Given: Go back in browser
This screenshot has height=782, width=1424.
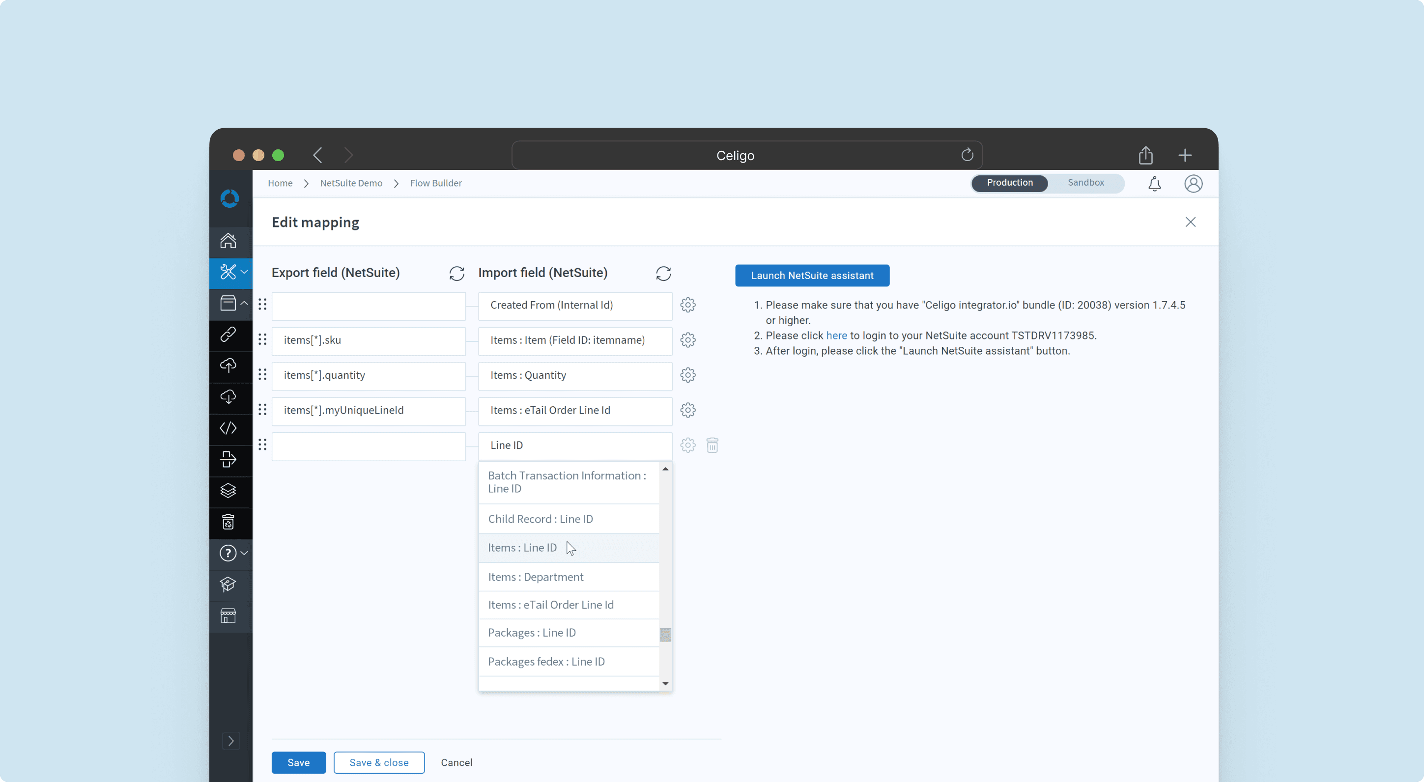Looking at the screenshot, I should pos(317,155).
